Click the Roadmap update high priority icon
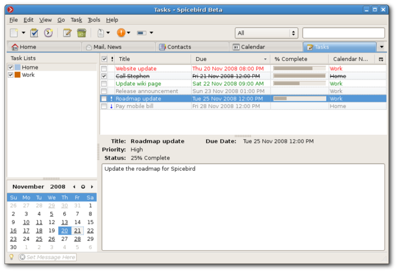 click(x=112, y=99)
